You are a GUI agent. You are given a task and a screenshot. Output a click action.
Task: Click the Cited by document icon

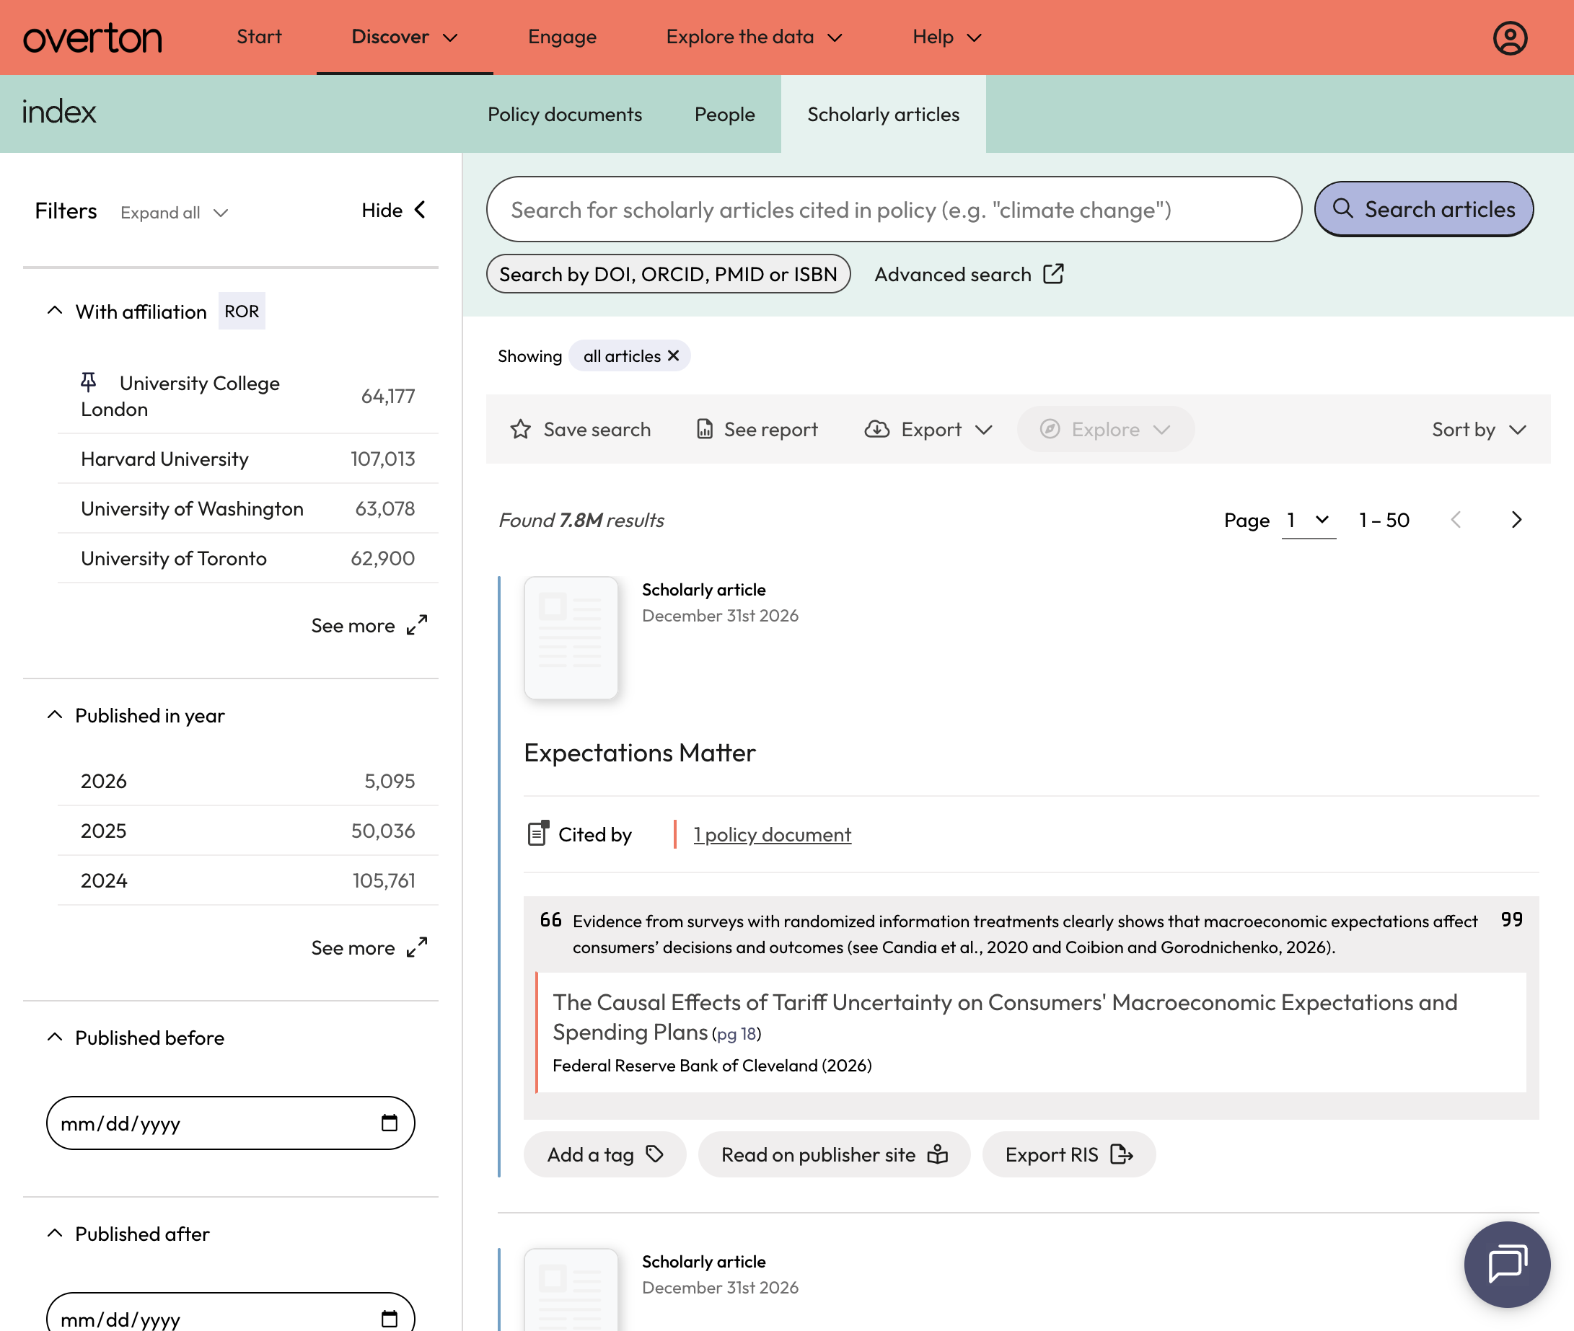tap(537, 833)
